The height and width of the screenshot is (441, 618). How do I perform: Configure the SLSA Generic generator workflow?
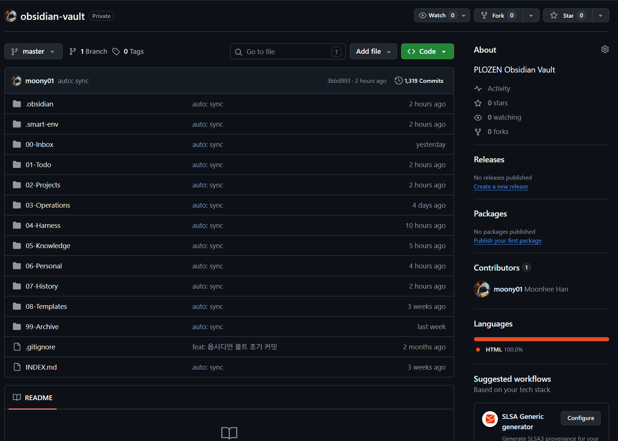580,418
